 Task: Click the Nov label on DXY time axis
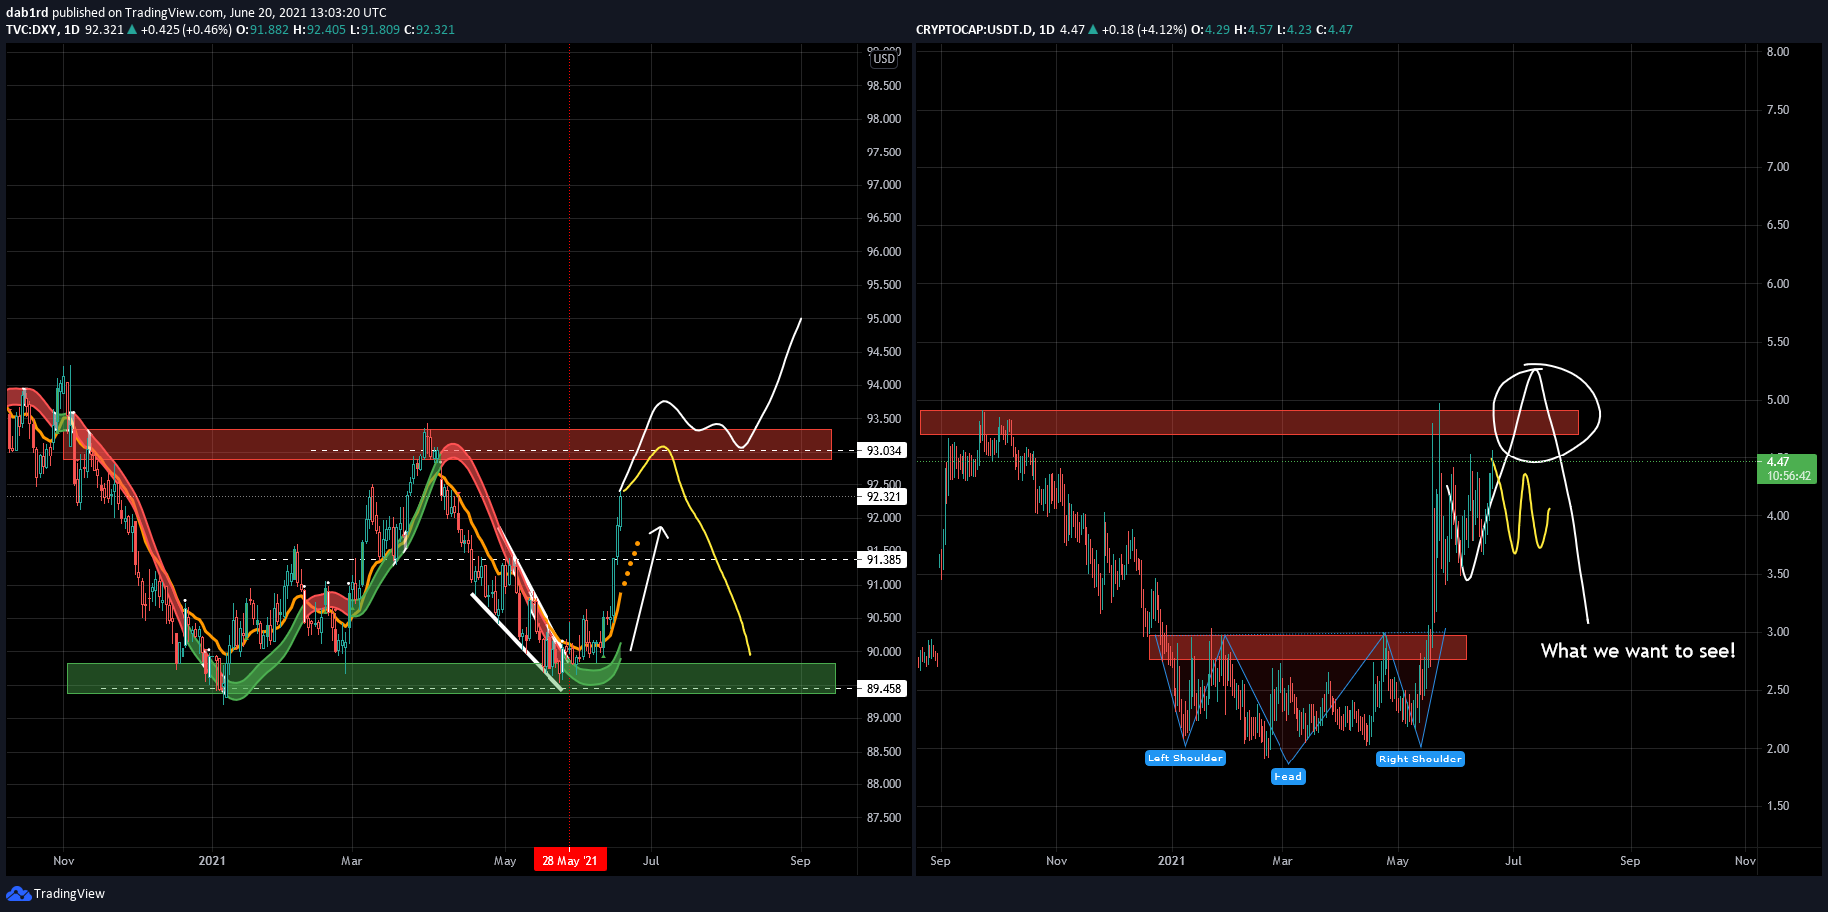pos(64,861)
